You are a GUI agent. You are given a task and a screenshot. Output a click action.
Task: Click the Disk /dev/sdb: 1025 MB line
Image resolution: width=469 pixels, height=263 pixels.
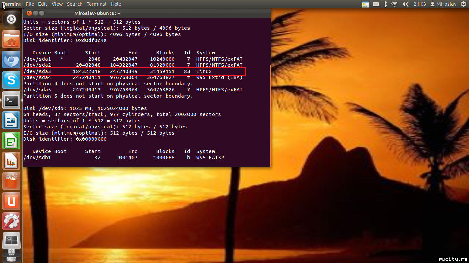pos(85,108)
